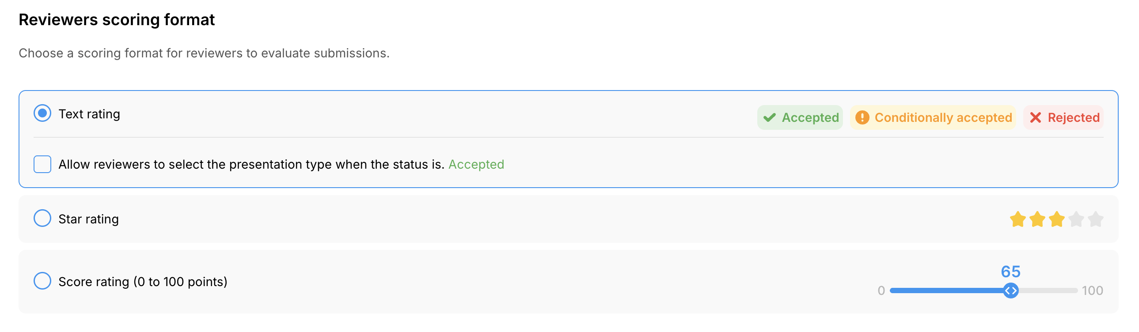Image resolution: width=1139 pixels, height=332 pixels.
Task: Click the score slider handle at 65
Action: (x=1010, y=291)
